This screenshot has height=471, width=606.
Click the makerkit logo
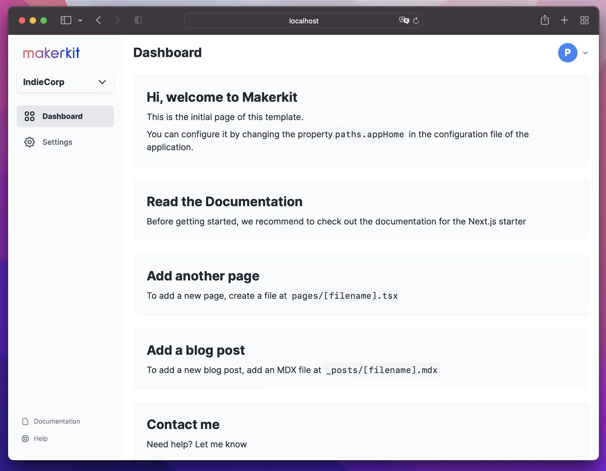pos(51,53)
